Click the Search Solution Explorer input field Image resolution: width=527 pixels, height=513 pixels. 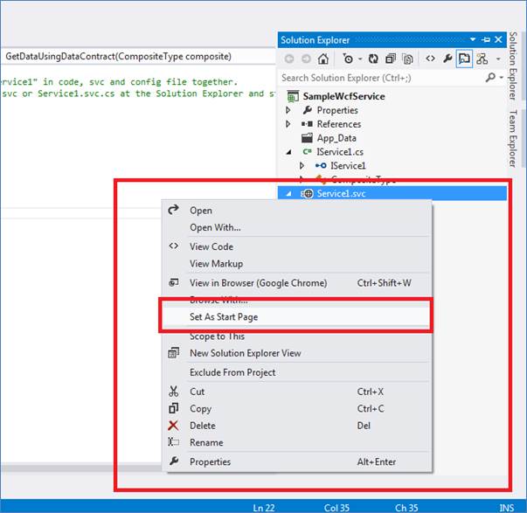tap(380, 78)
